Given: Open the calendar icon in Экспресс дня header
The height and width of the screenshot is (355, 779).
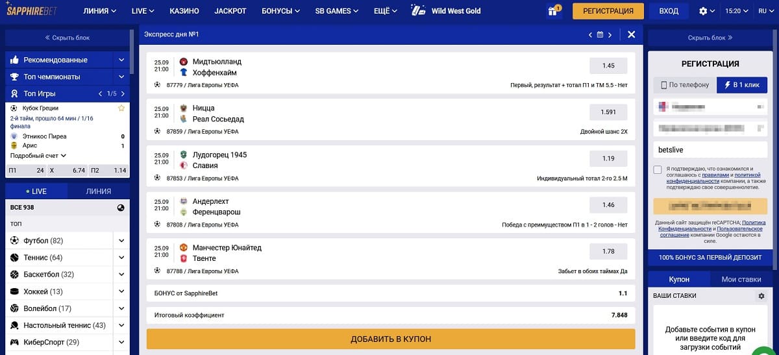Looking at the screenshot, I should coord(600,34).
